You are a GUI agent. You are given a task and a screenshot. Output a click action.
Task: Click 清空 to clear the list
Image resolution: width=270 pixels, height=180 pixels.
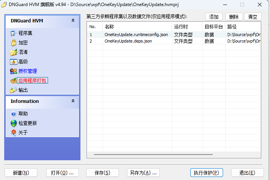252,17
